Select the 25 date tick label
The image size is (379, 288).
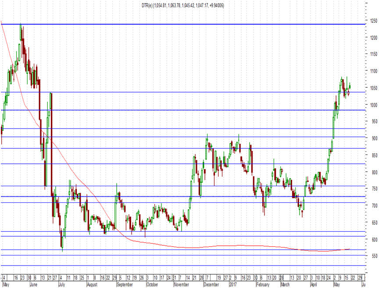point(82,277)
